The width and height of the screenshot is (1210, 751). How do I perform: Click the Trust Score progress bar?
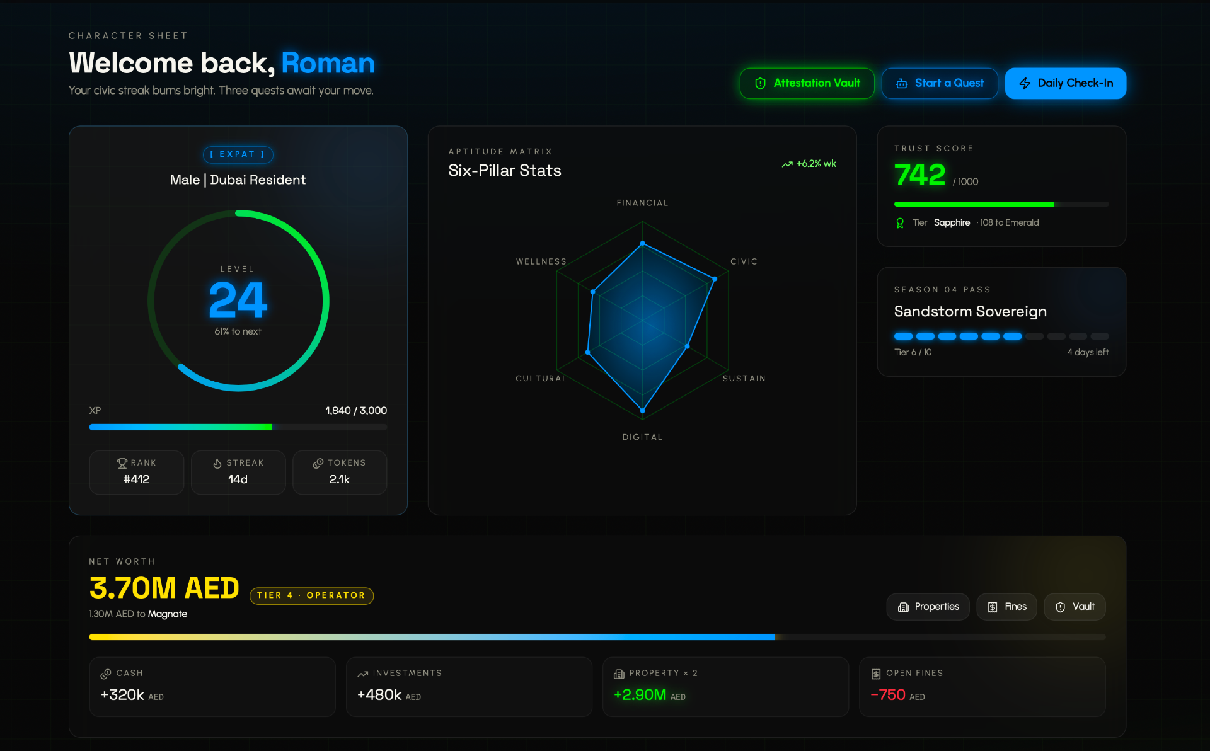pos(1001,204)
